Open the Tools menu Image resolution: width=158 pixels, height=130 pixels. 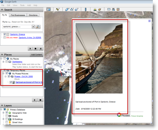tap(22, 5)
